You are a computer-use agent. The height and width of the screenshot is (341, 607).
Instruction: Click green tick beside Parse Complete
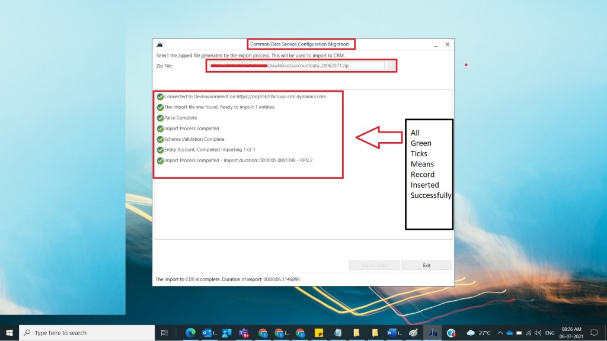[160, 118]
